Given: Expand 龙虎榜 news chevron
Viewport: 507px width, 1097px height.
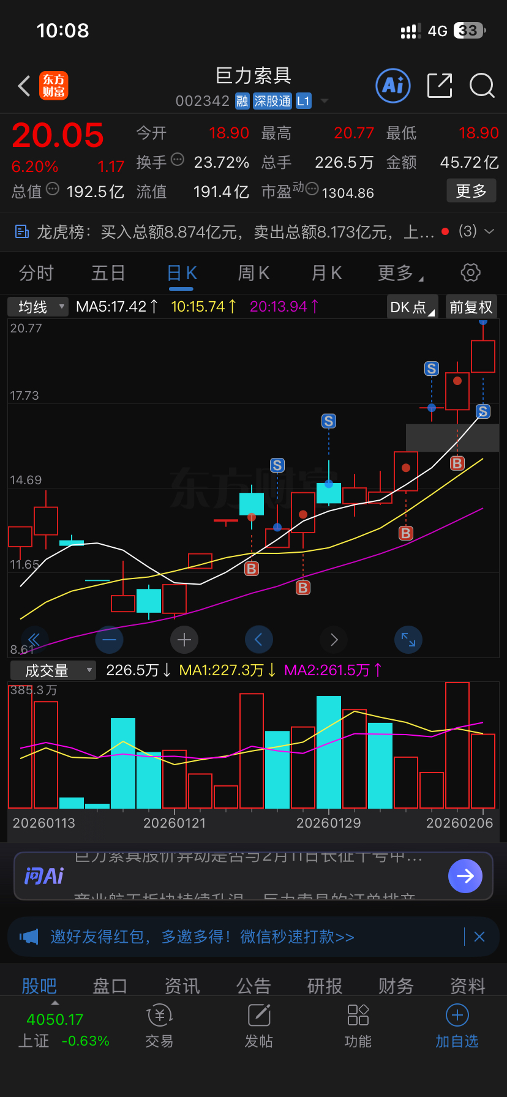Looking at the screenshot, I should (x=489, y=231).
